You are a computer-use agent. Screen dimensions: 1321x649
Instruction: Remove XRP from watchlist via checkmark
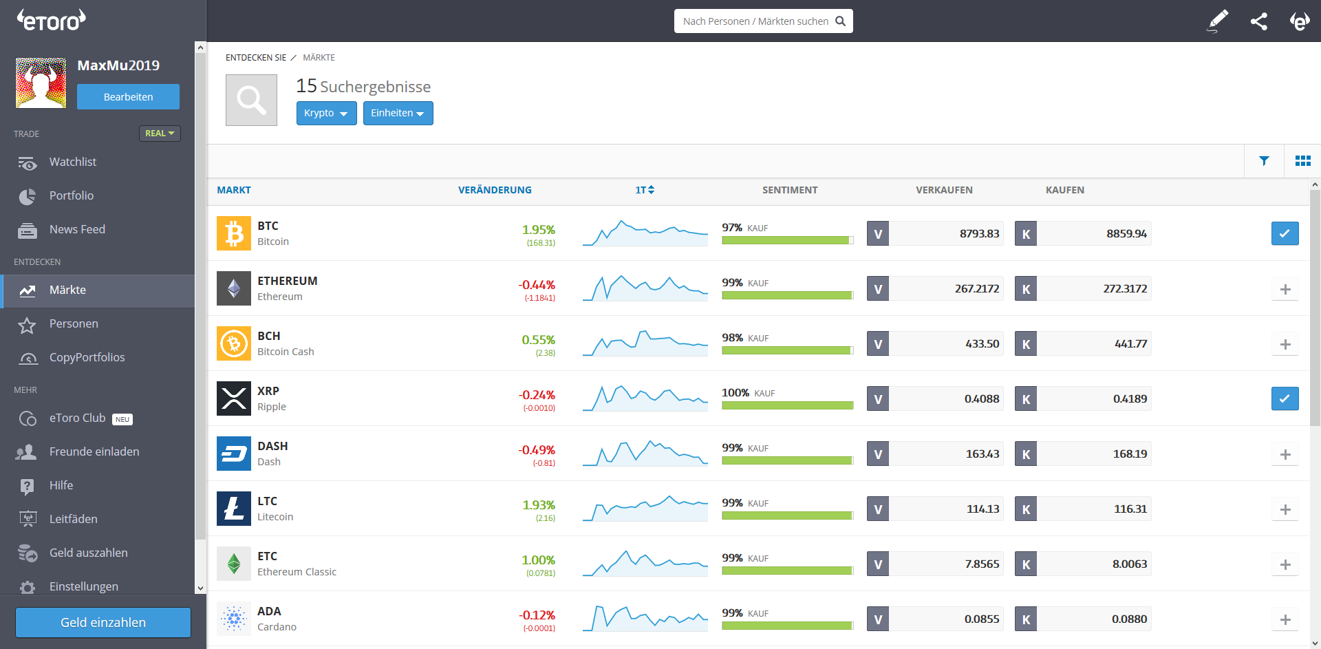1285,398
